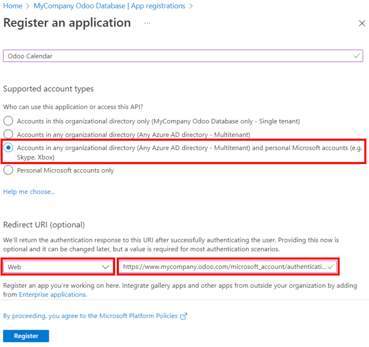This screenshot has height=347, width=369.
Task: Click the Register button
Action: (x=26, y=336)
